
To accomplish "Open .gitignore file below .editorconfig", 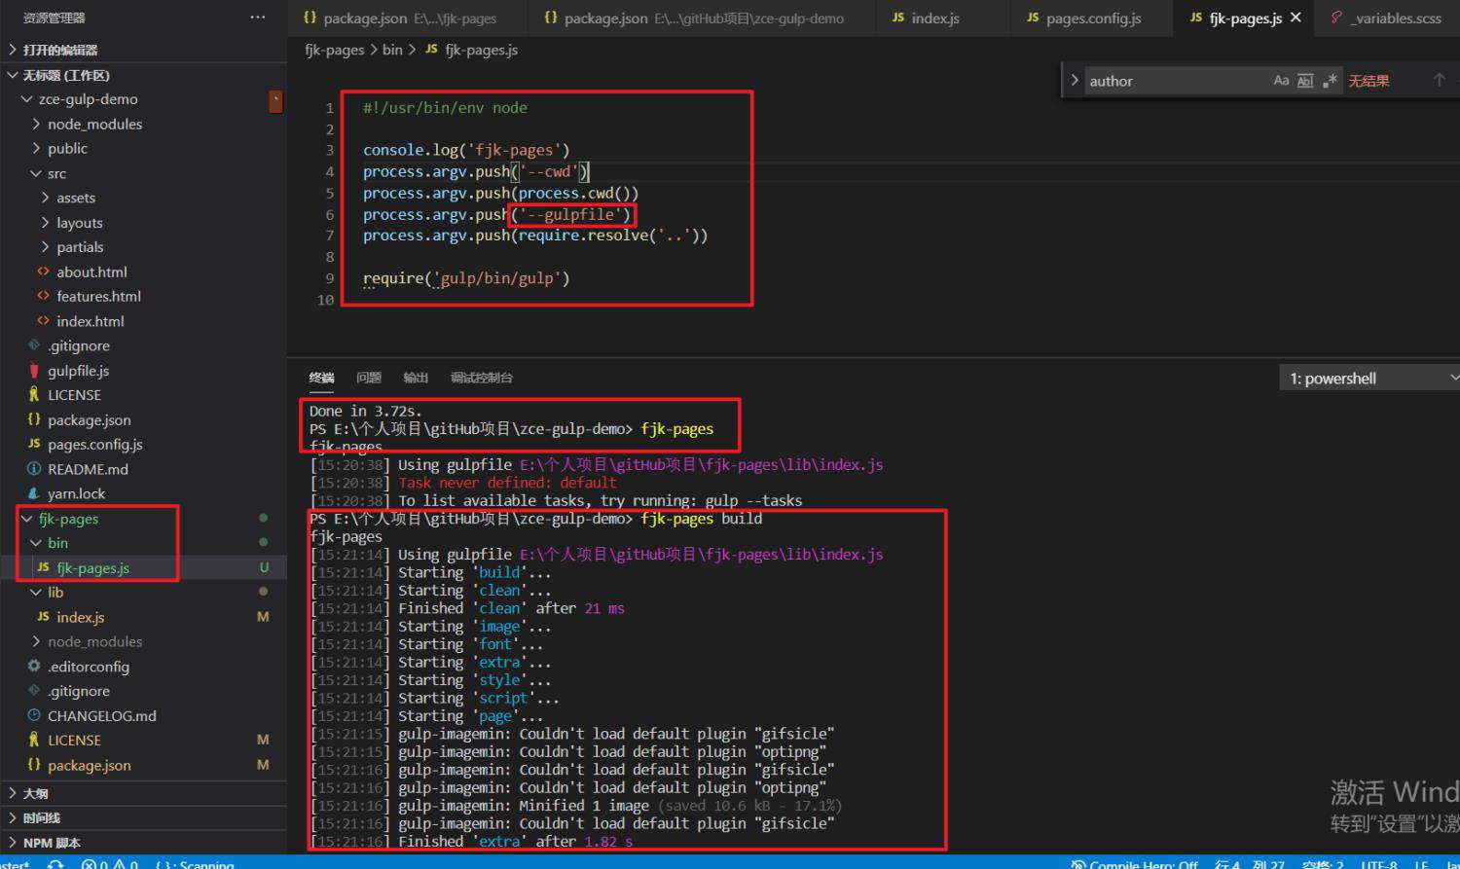I will pyautogui.click(x=78, y=691).
